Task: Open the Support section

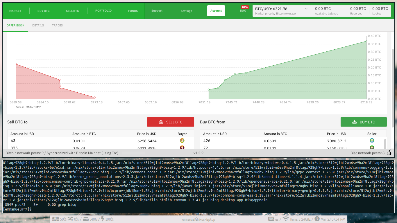Action: point(157,11)
